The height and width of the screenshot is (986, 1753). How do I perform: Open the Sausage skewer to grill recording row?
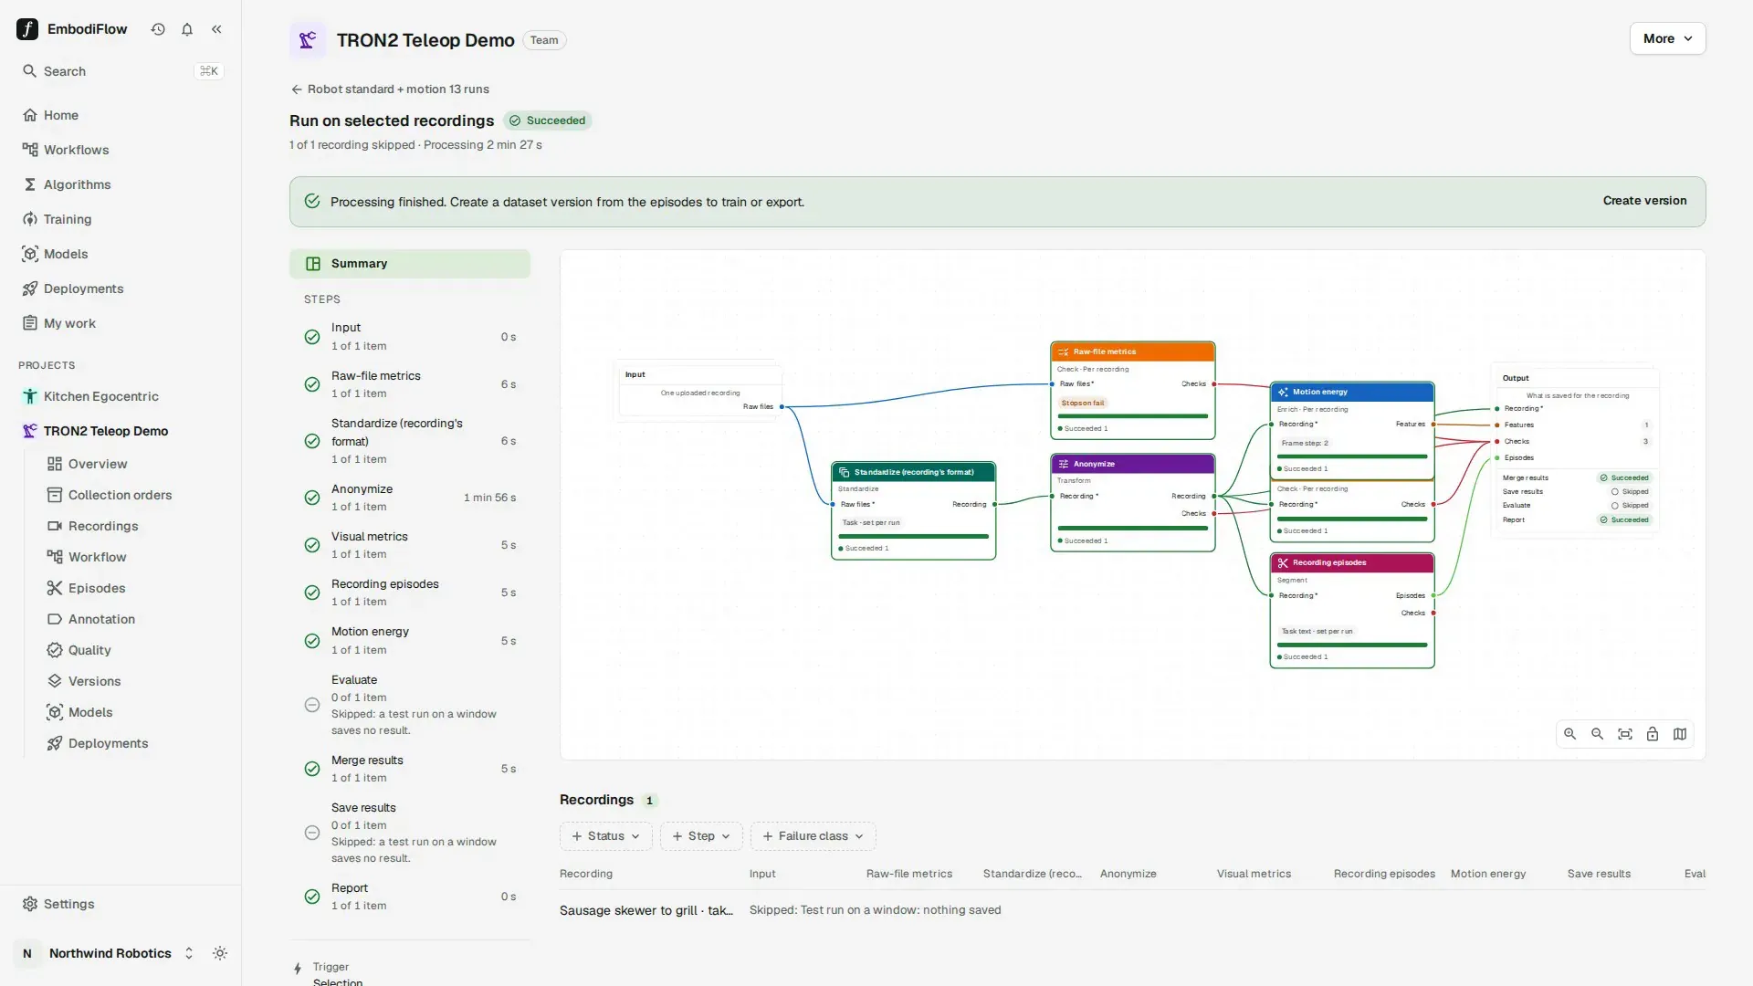click(1132, 910)
